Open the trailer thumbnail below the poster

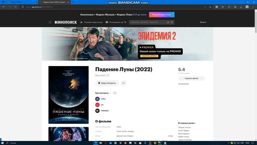click(x=69, y=134)
